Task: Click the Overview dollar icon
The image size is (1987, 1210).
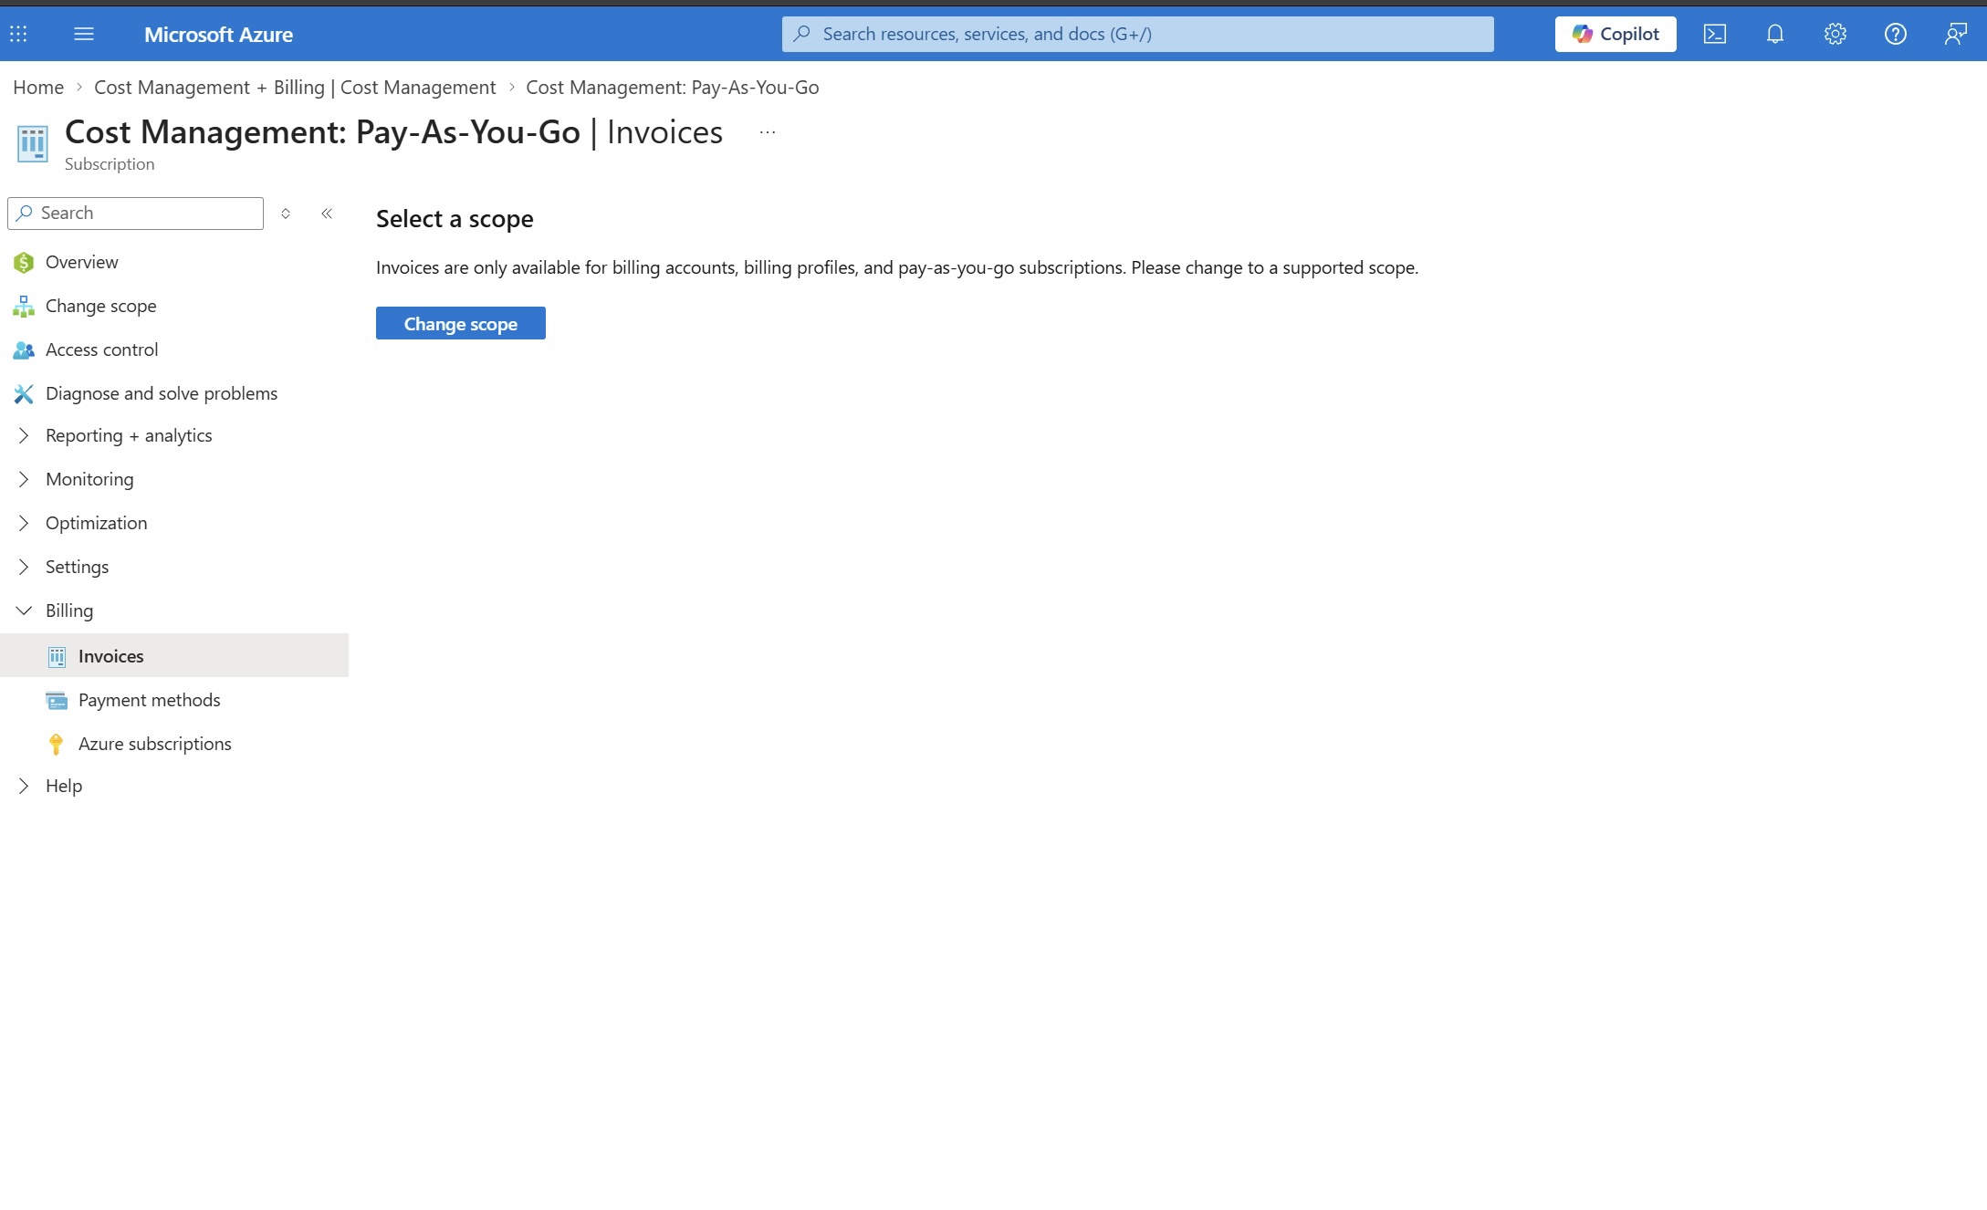Action: [24, 263]
